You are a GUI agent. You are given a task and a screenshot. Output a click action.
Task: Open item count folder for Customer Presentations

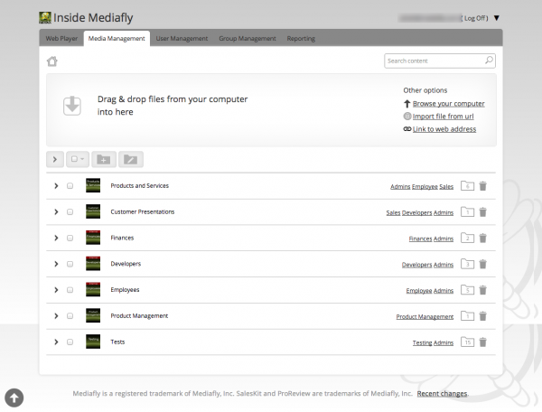[467, 212]
